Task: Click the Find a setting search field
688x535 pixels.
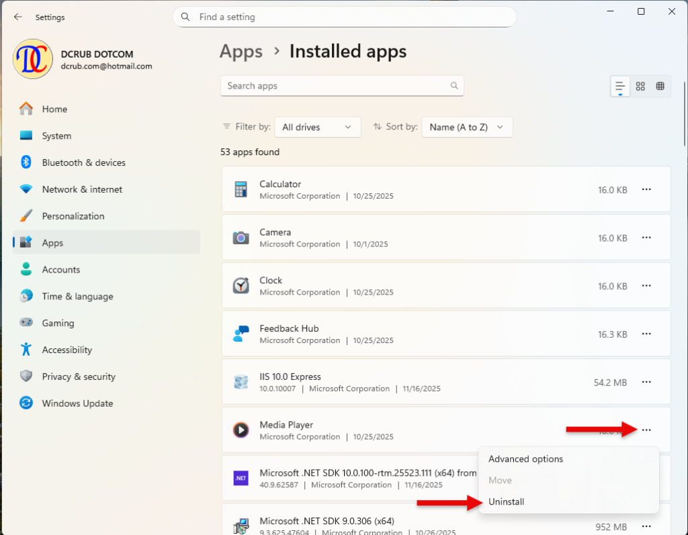Action: click(x=345, y=17)
